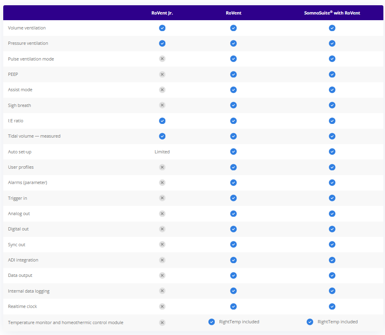The width and height of the screenshot is (385, 335).
Task: Click the Volume ventilation row label
Action: tap(27, 28)
